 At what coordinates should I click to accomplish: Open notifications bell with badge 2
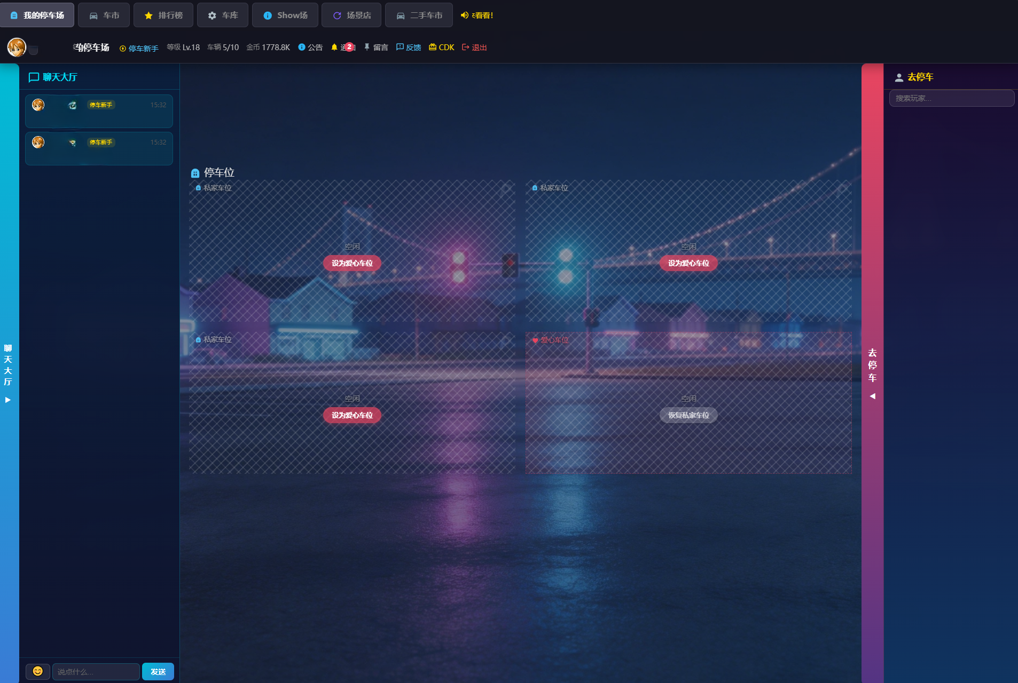click(342, 47)
